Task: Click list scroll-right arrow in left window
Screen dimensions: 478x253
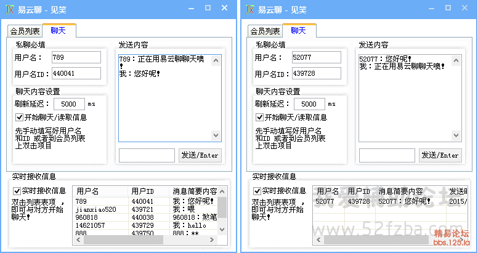Action: tap(212, 240)
